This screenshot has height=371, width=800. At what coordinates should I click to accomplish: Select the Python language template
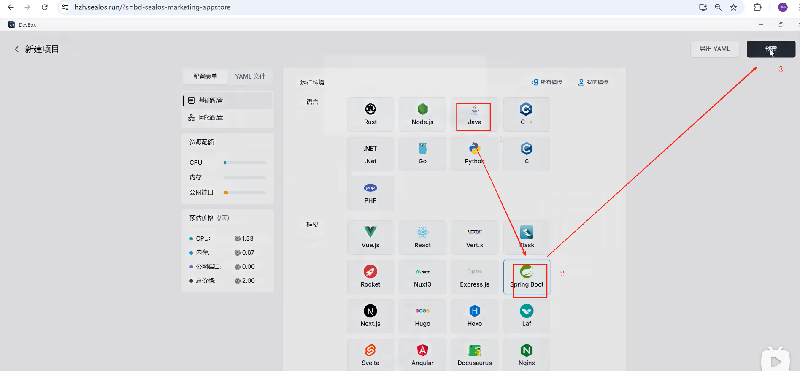(x=475, y=154)
